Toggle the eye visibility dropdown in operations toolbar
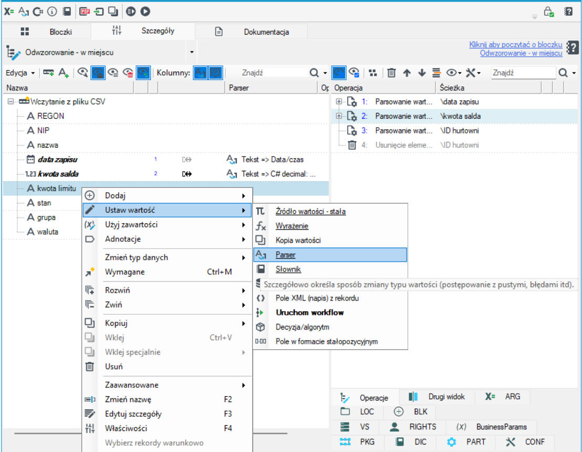Image resolution: width=582 pixels, height=452 pixels. (x=454, y=73)
